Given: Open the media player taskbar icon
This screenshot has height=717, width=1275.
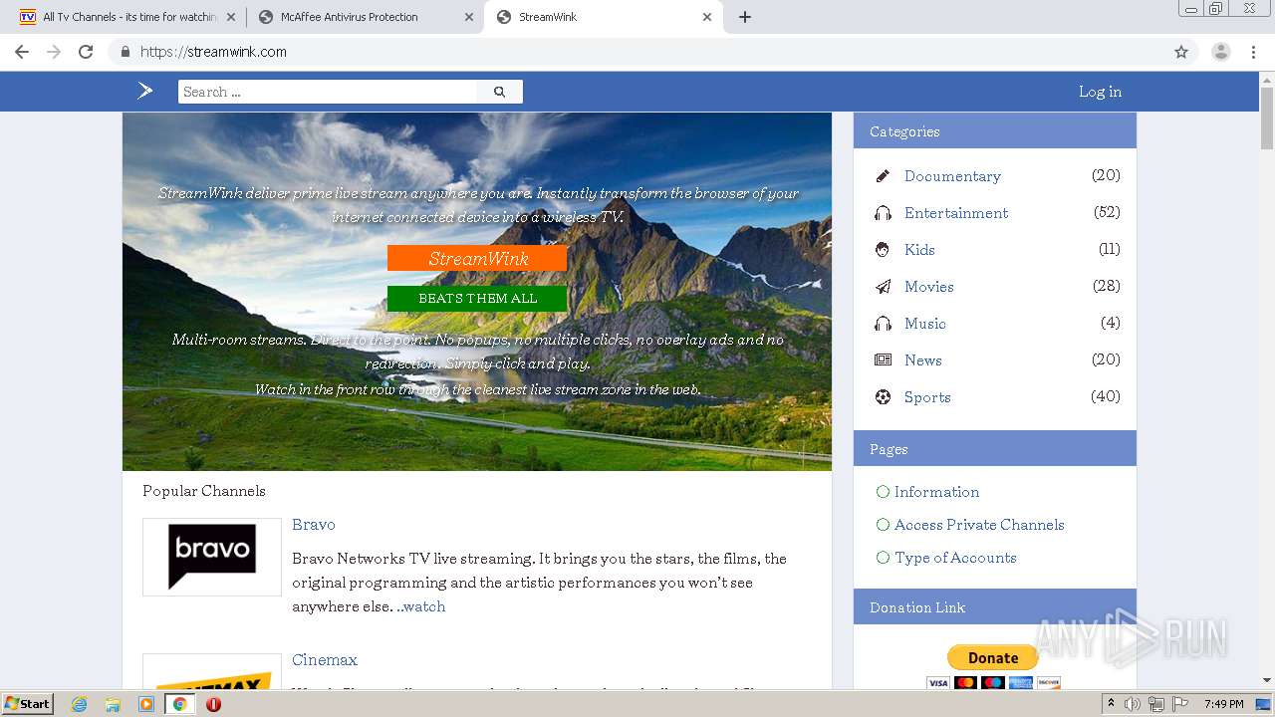Looking at the screenshot, I should (x=146, y=704).
